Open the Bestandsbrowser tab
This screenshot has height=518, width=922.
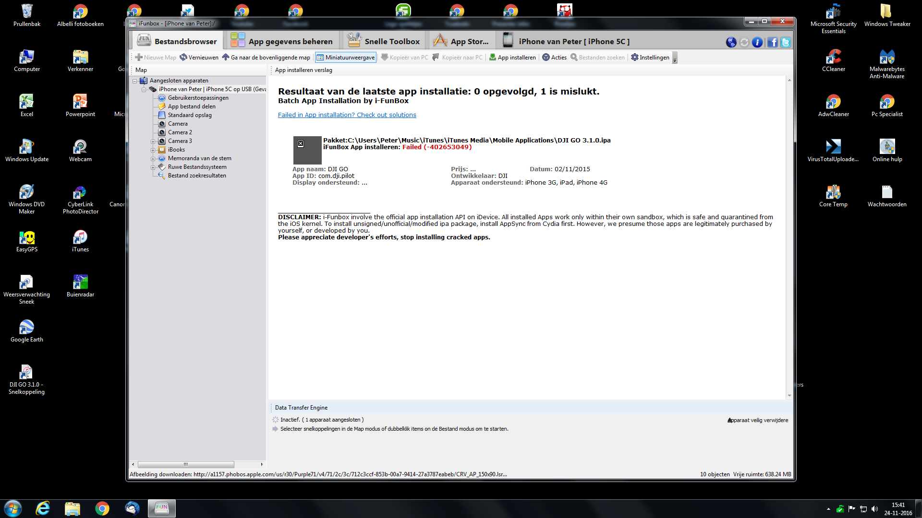coord(176,41)
